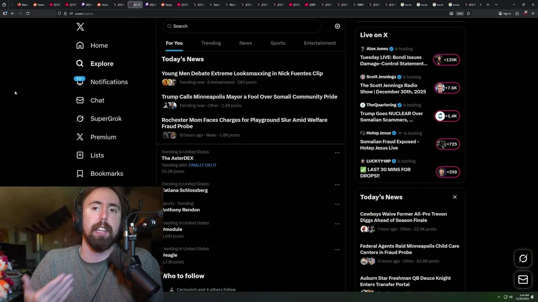Open the Bookmarks sidebar icon
This screenshot has width=538, height=302.
point(80,174)
